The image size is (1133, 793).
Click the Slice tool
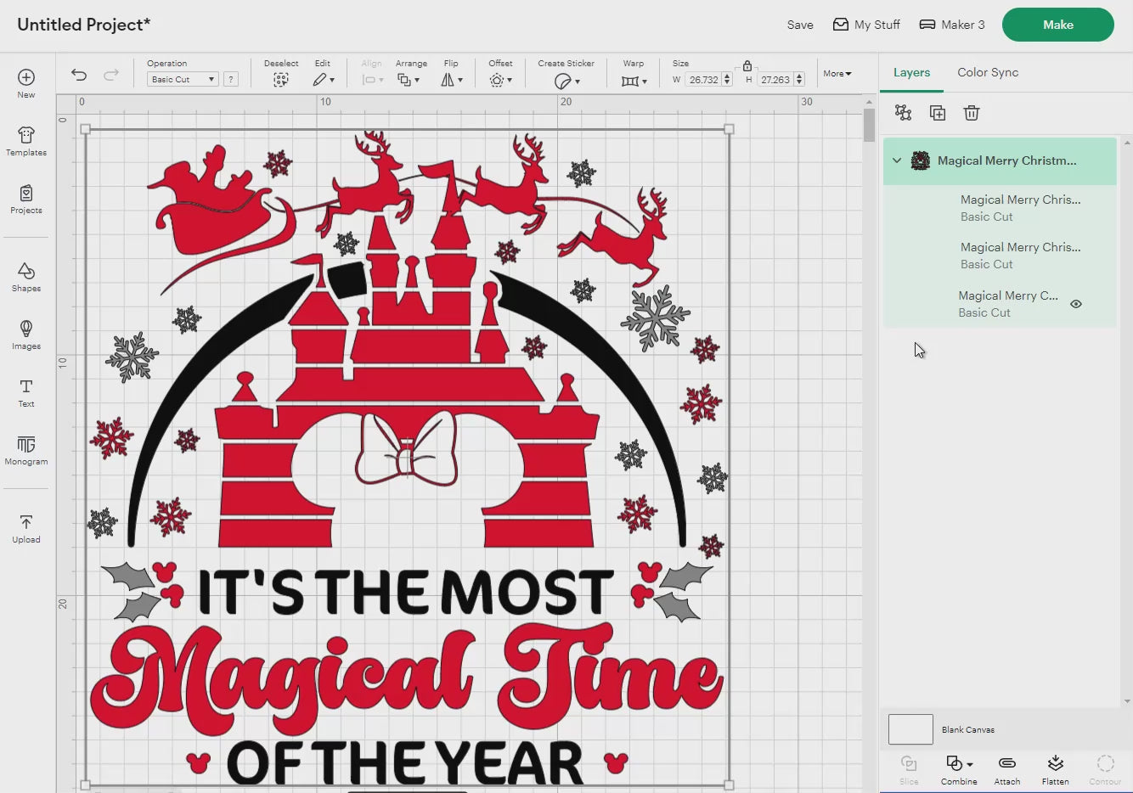[x=909, y=769]
